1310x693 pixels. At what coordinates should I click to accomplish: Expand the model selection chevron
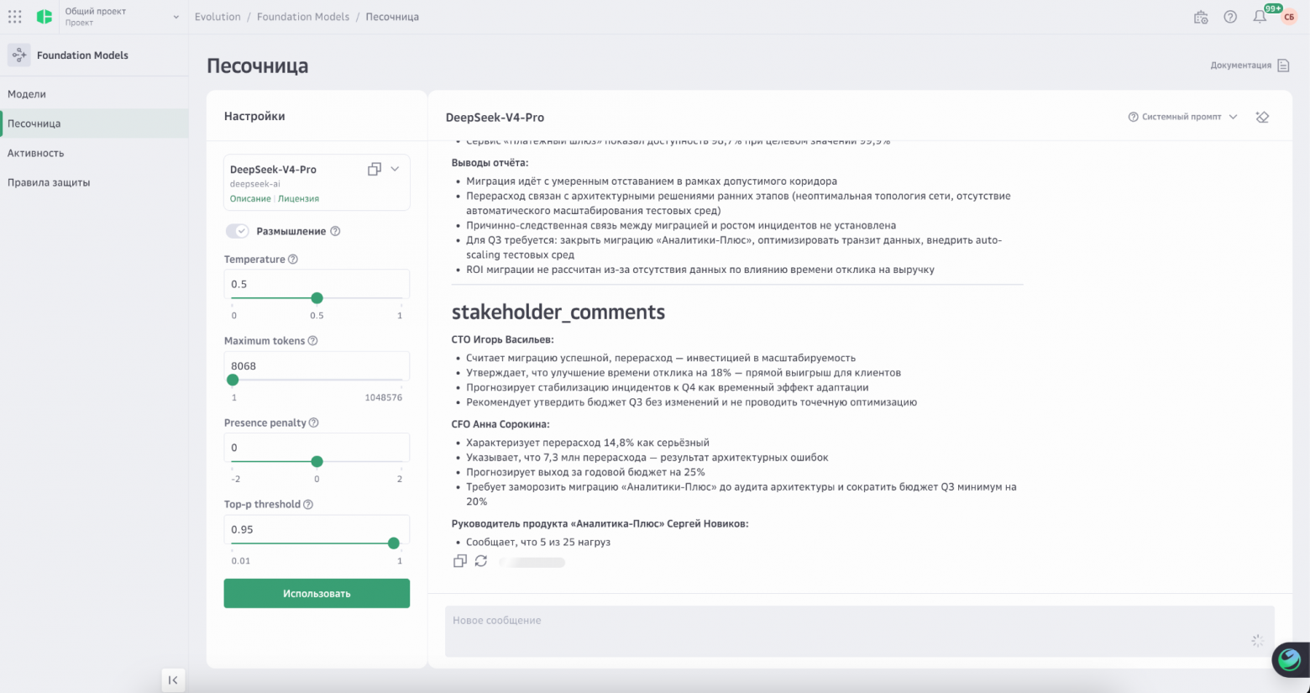pos(396,169)
